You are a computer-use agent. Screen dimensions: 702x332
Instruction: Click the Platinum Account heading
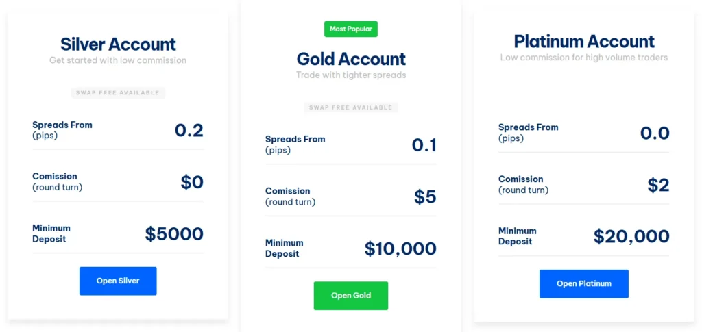tap(584, 42)
